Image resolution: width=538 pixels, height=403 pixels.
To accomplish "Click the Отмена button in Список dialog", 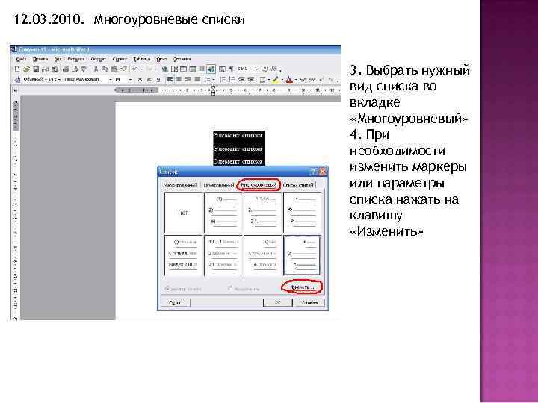I will 309,302.
